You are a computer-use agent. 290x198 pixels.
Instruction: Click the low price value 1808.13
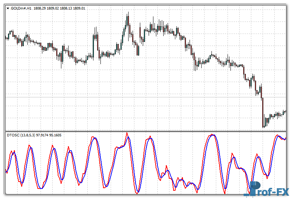click(66, 8)
